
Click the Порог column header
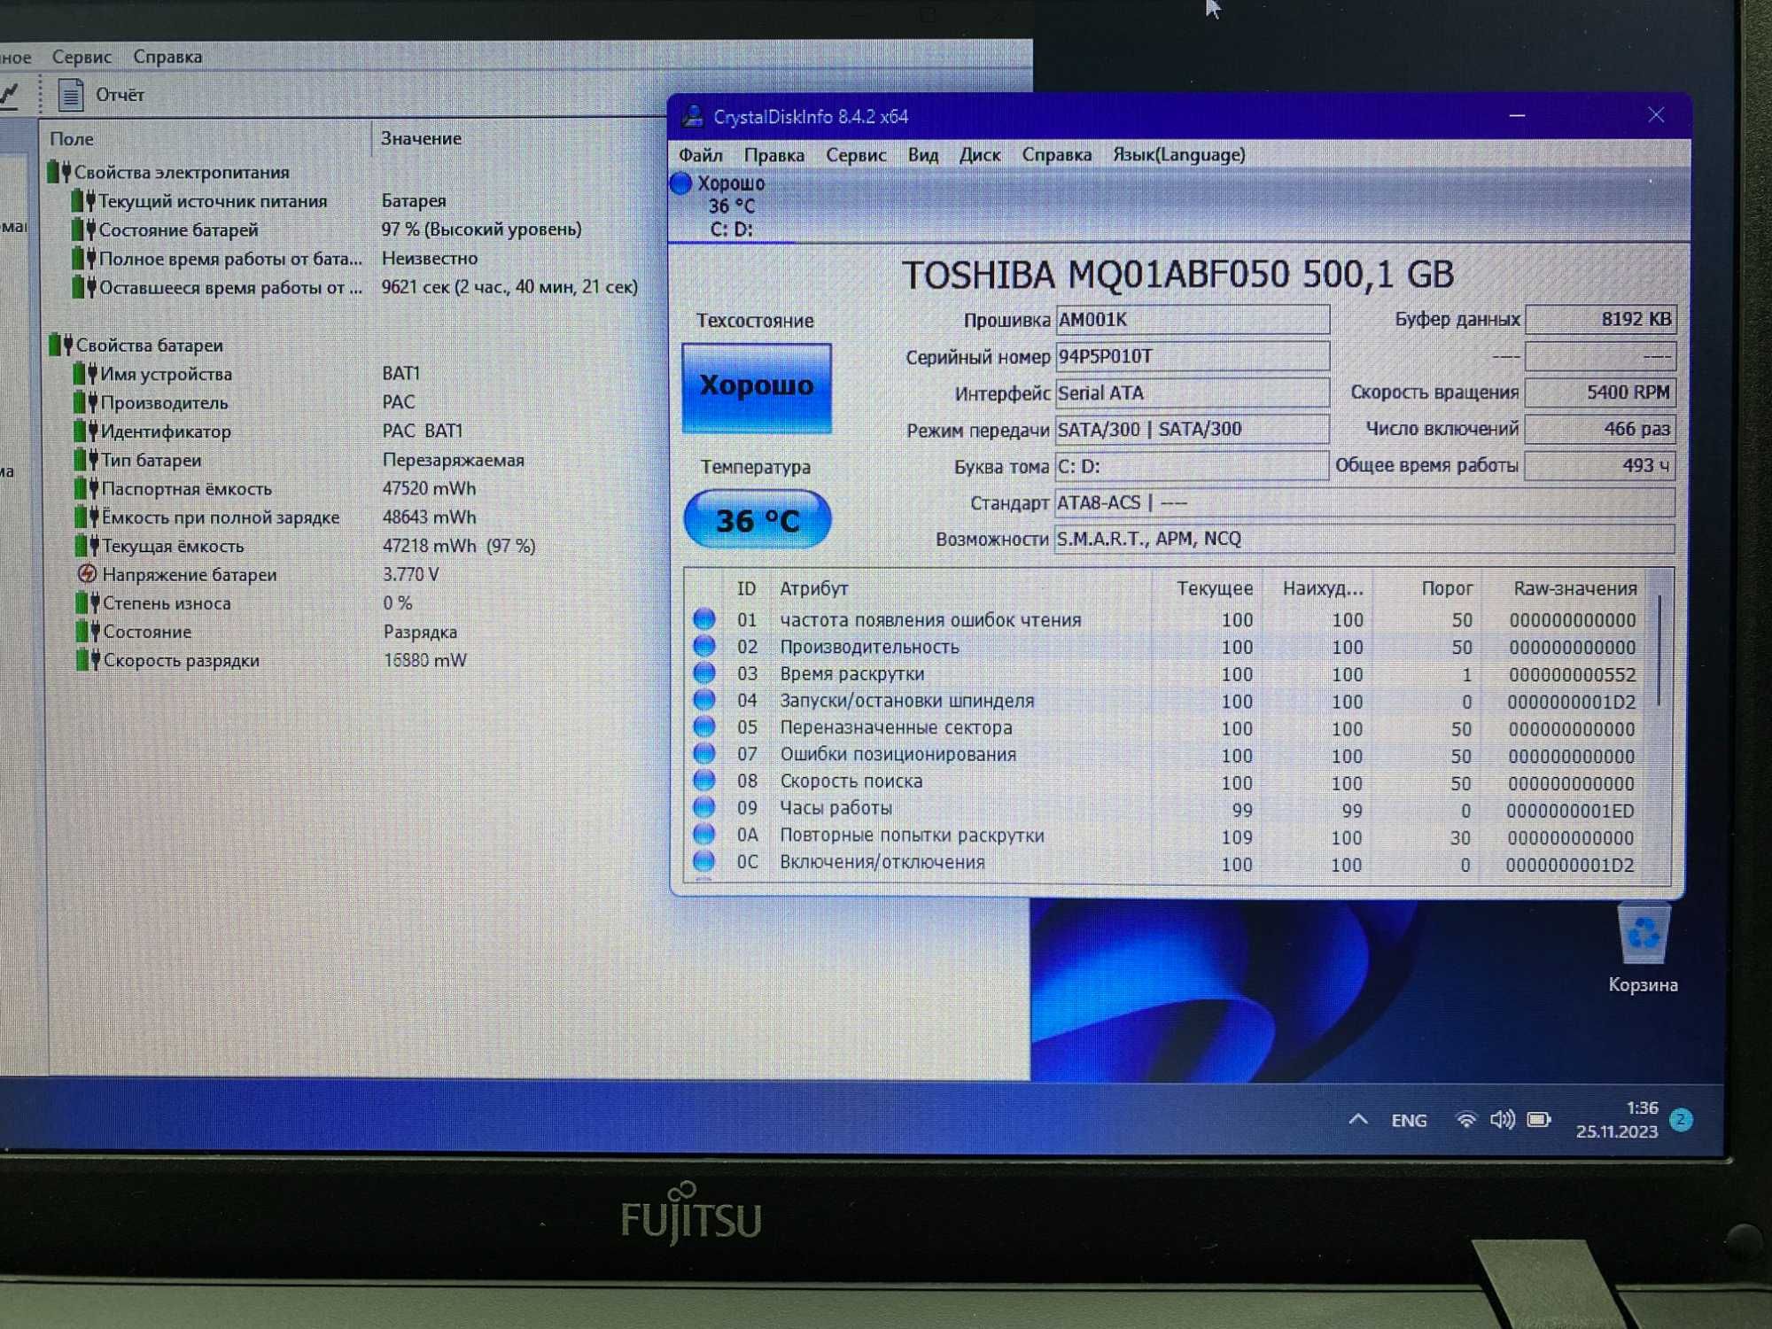1446,588
